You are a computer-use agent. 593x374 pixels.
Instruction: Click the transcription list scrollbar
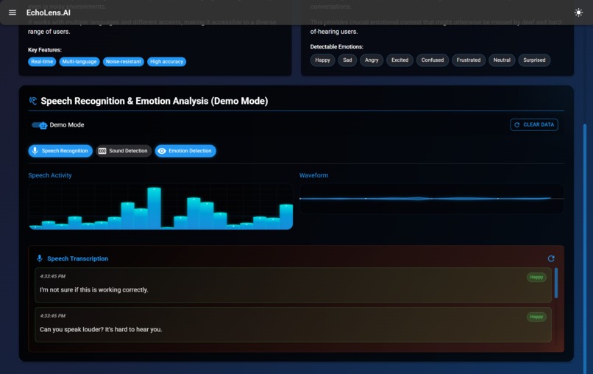click(x=556, y=283)
